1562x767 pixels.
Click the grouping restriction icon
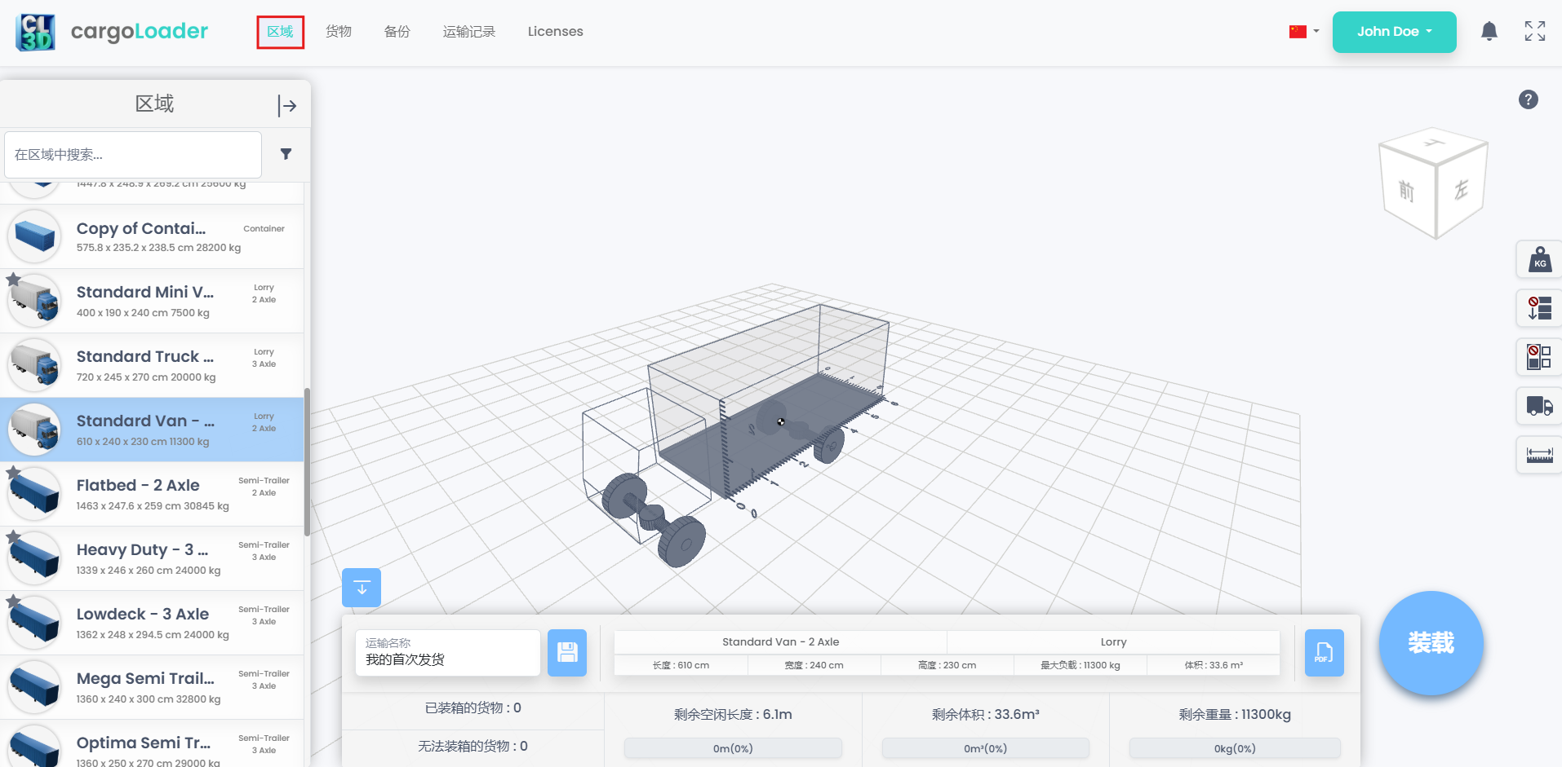(1539, 357)
